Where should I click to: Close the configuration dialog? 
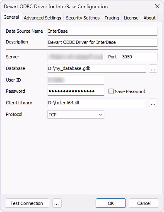(157, 6)
